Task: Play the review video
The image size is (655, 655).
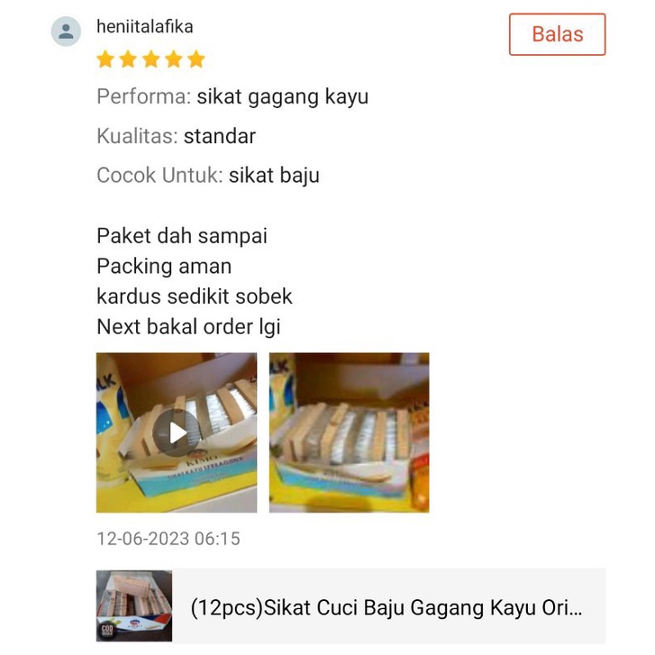Action: pos(177,432)
